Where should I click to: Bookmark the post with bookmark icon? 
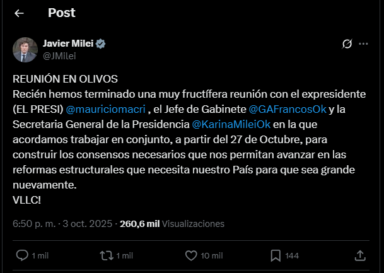click(276, 255)
